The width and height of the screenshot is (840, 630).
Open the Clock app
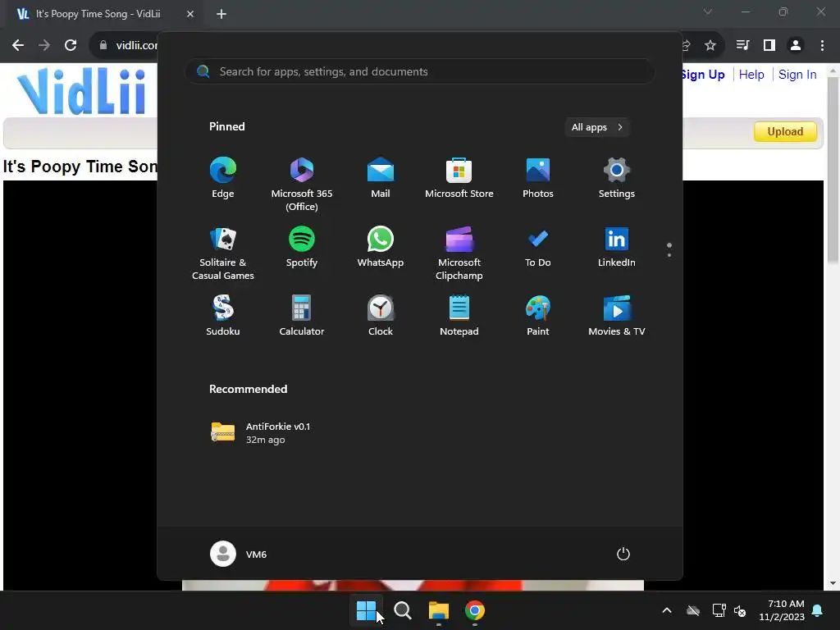tap(381, 316)
